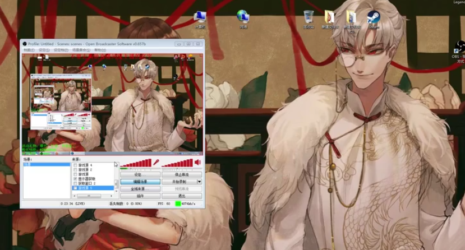Launch Steam from the desktop icon
Image resolution: width=465 pixels, height=250 pixels.
(x=374, y=20)
